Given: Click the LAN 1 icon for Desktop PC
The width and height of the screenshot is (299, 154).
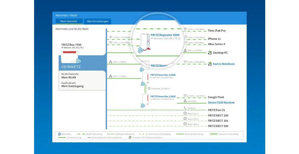Looking at the screenshot, I should click(x=185, y=50).
